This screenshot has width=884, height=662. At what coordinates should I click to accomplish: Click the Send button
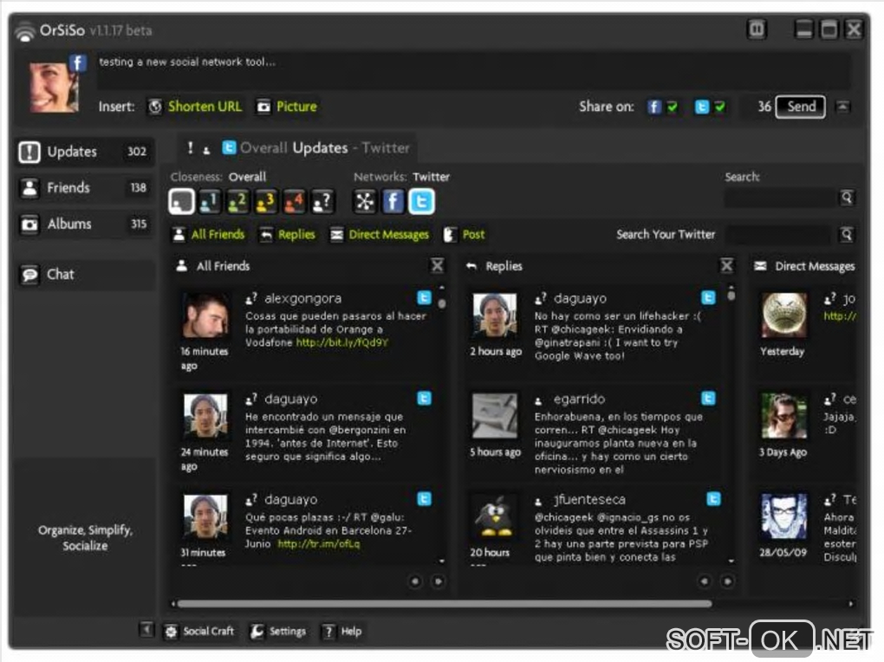(x=801, y=107)
